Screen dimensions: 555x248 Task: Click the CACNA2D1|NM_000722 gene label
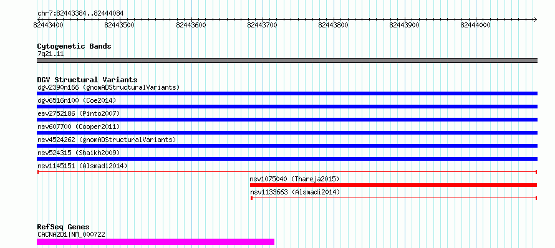71,234
